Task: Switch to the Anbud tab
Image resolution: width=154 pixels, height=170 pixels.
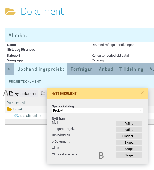Action: (106, 69)
